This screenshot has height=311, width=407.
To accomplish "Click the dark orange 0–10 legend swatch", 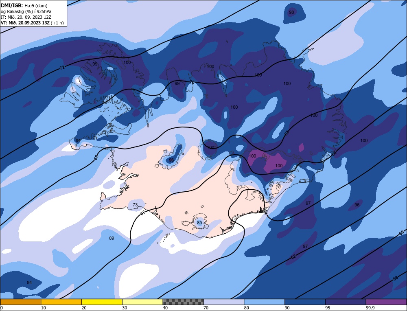I will pos(20,302).
